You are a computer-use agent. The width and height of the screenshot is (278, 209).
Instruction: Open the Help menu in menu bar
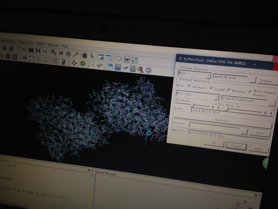pyautogui.click(x=65, y=46)
